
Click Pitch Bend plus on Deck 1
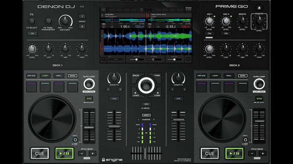pyautogui.click(x=93, y=153)
